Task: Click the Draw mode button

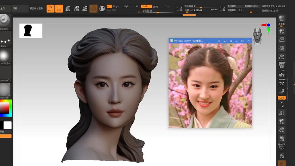Action: (59, 8)
